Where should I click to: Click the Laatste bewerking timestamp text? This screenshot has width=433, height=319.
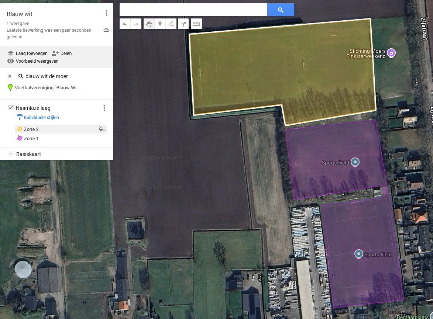point(49,34)
